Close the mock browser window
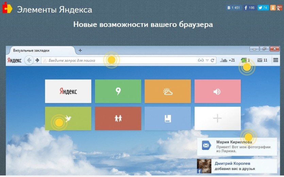The image size is (284, 177). (274, 49)
